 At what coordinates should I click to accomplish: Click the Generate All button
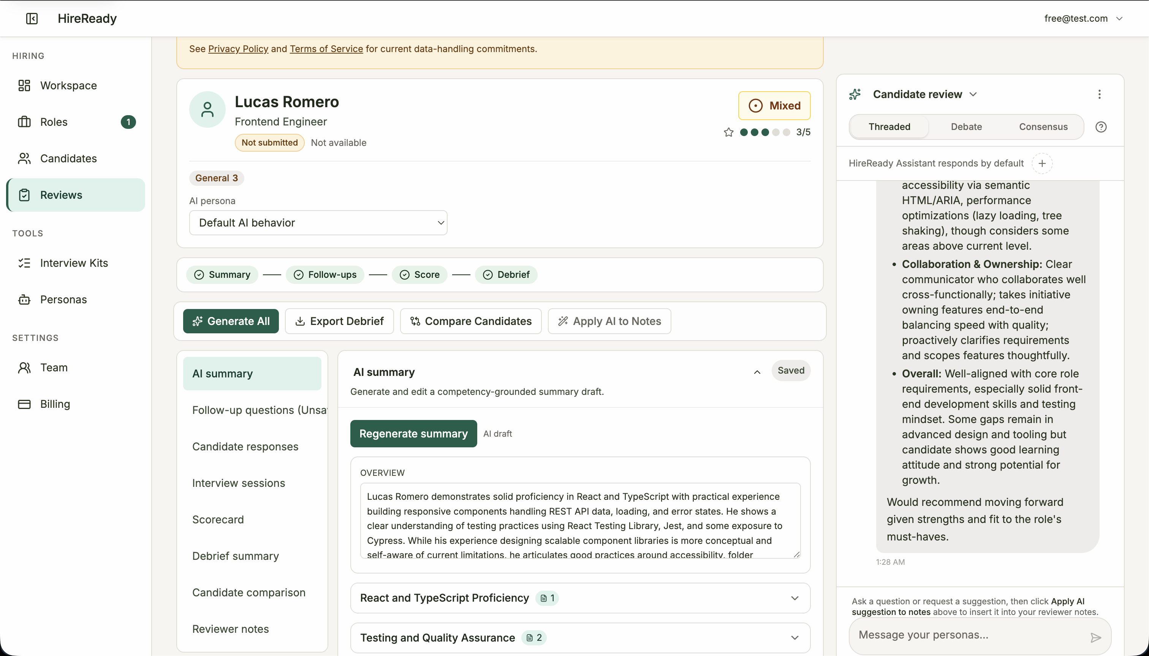point(231,321)
